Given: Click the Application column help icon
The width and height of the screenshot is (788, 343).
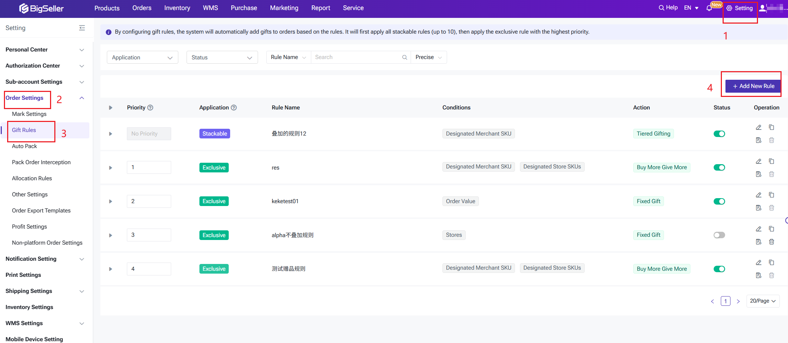Looking at the screenshot, I should coord(234,108).
